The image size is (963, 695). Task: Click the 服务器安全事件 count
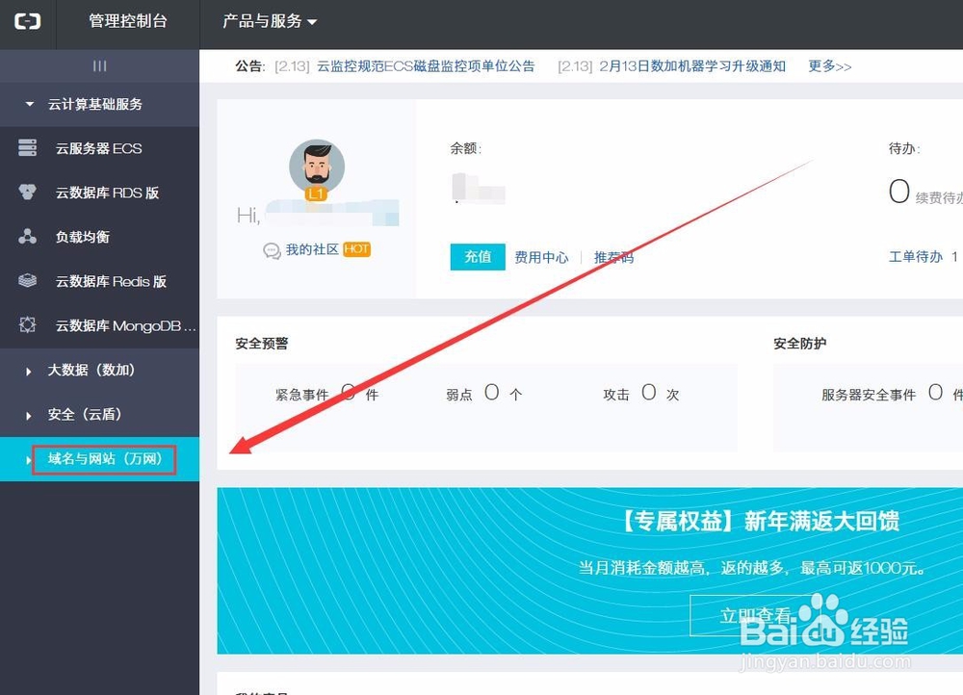[935, 392]
